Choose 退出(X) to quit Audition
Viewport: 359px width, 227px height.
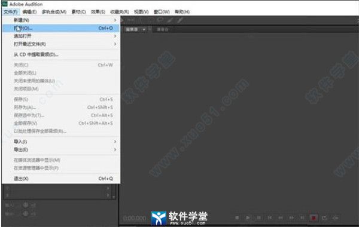pyautogui.click(x=60, y=179)
